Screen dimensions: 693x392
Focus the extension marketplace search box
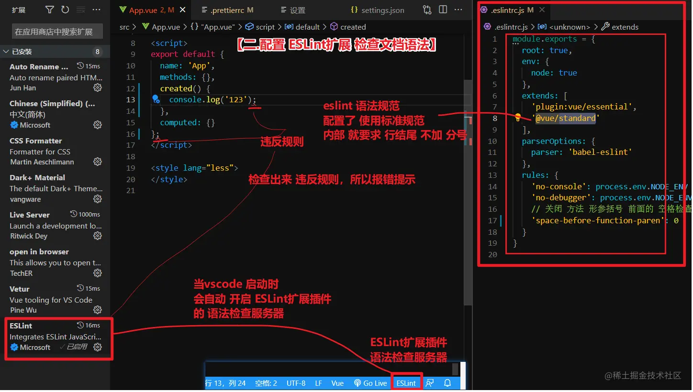57,32
